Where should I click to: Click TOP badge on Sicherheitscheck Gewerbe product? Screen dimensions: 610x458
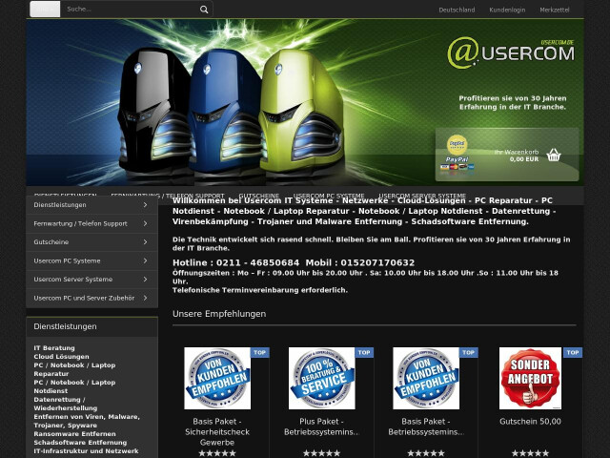[x=260, y=352]
